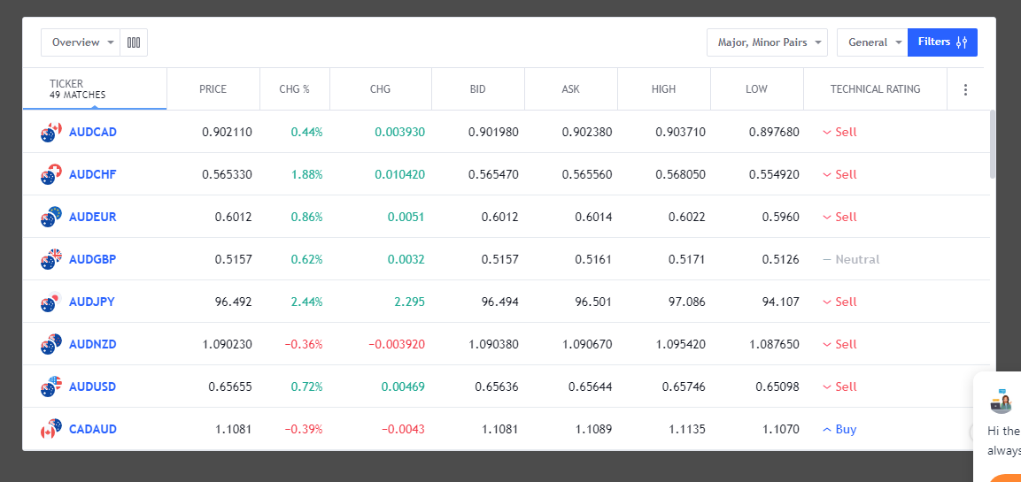
Task: Sort by the CHG % column header
Action: (294, 89)
